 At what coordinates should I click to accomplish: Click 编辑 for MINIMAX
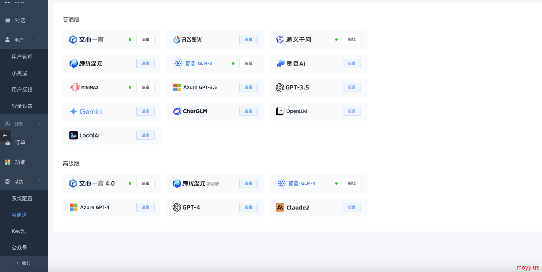[145, 87]
